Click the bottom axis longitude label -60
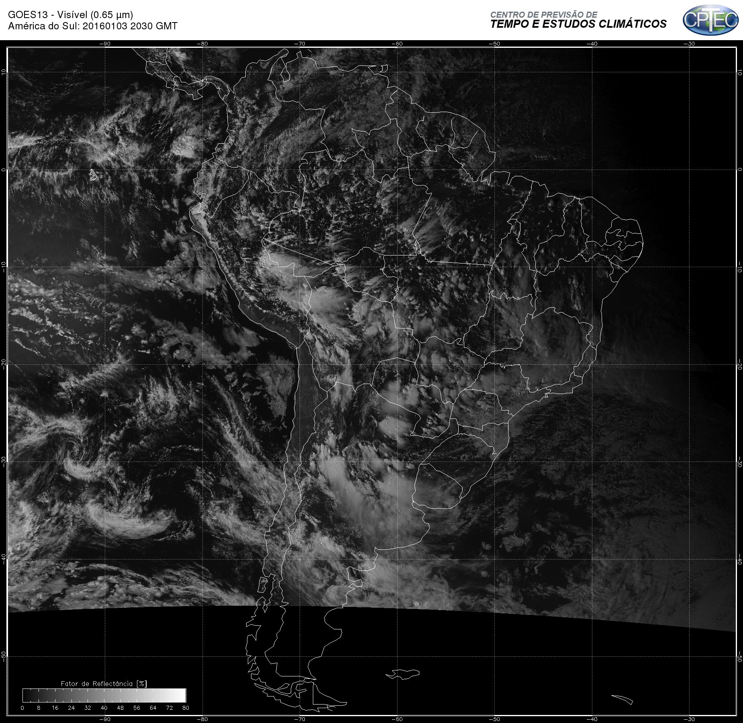Screen dimensions: 743x723 coord(397,719)
